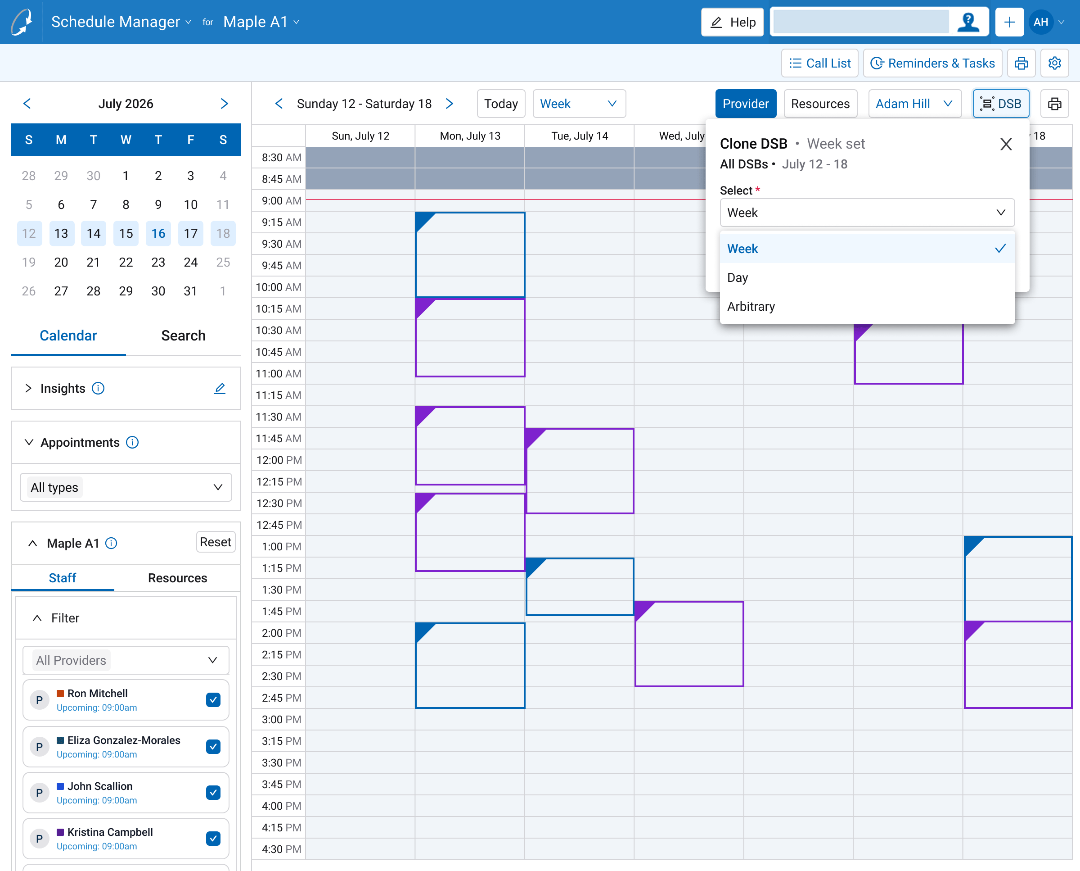This screenshot has width=1080, height=871.
Task: Click John Scallion's P provider badge
Action: pyautogui.click(x=40, y=793)
